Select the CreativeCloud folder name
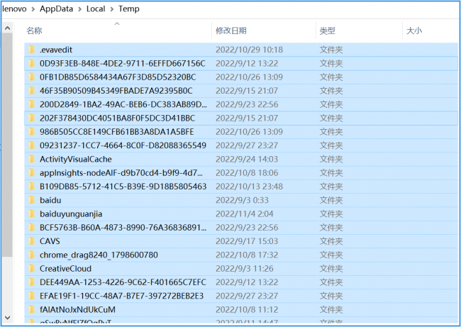Image resolution: width=461 pixels, height=327 pixels. coord(65,269)
